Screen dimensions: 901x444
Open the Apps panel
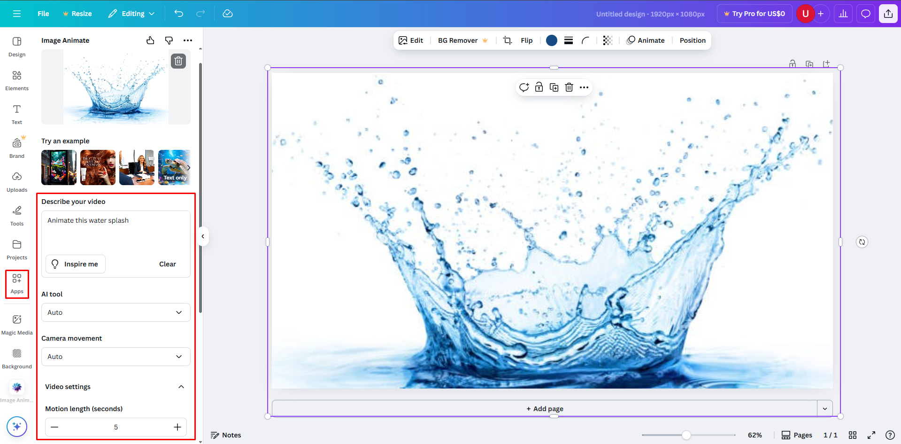point(16,283)
